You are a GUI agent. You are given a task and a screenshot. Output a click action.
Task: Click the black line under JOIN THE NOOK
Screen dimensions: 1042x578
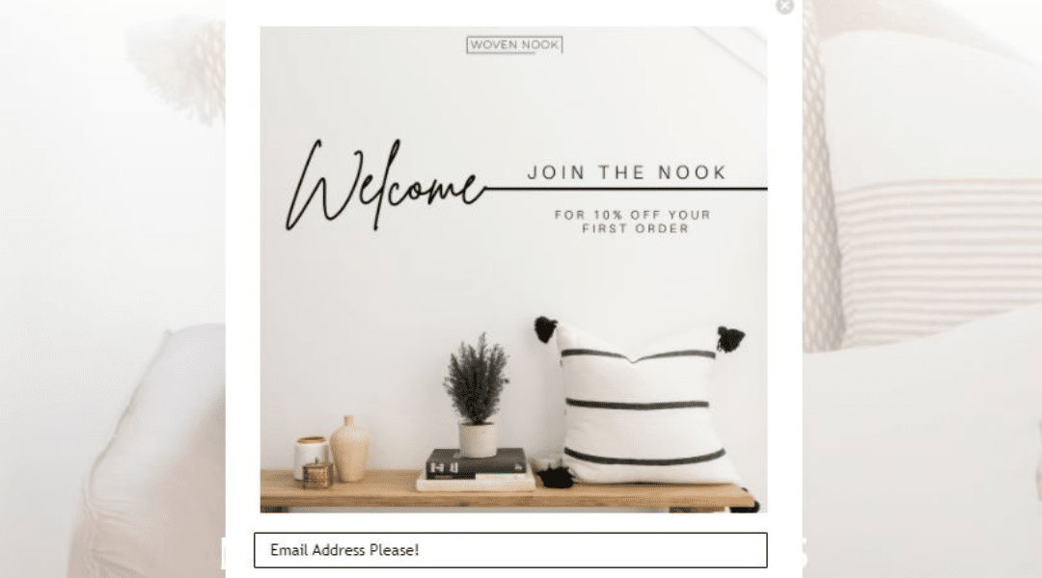626,189
